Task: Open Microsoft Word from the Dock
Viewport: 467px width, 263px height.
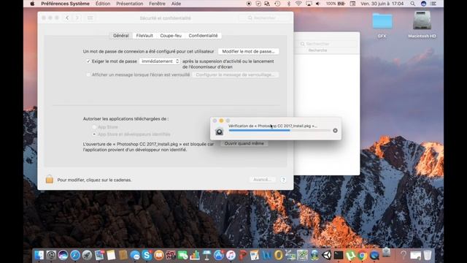Action: click(x=266, y=255)
